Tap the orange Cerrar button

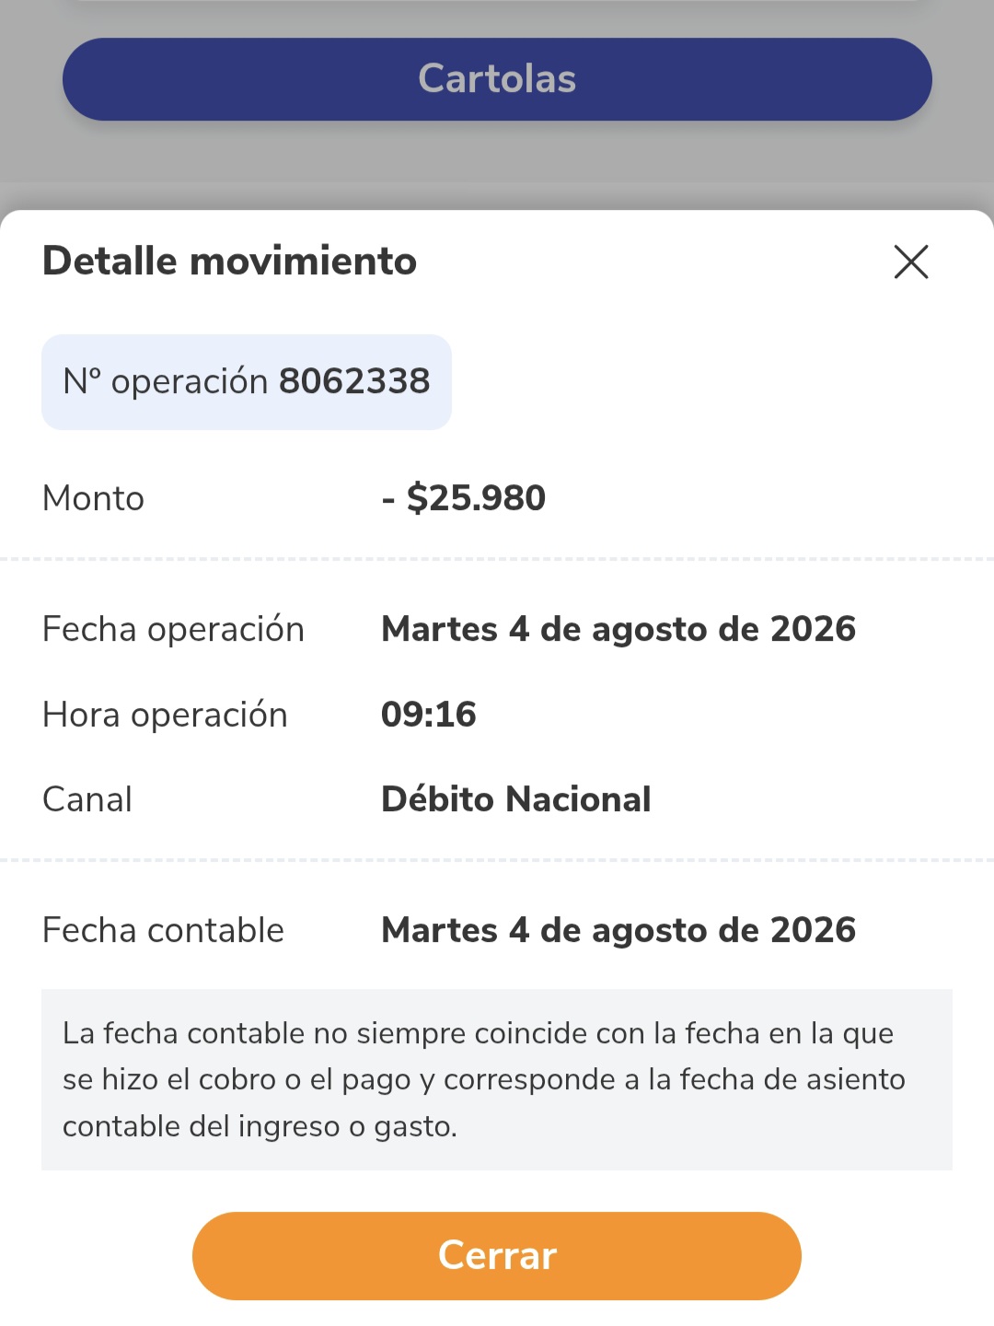click(497, 1255)
